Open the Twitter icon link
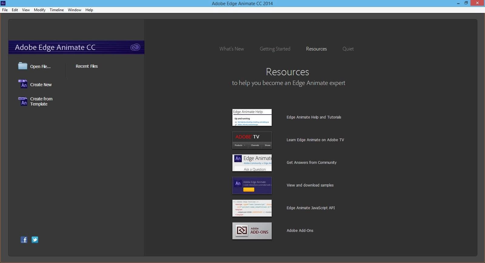485x263 pixels. [35, 240]
